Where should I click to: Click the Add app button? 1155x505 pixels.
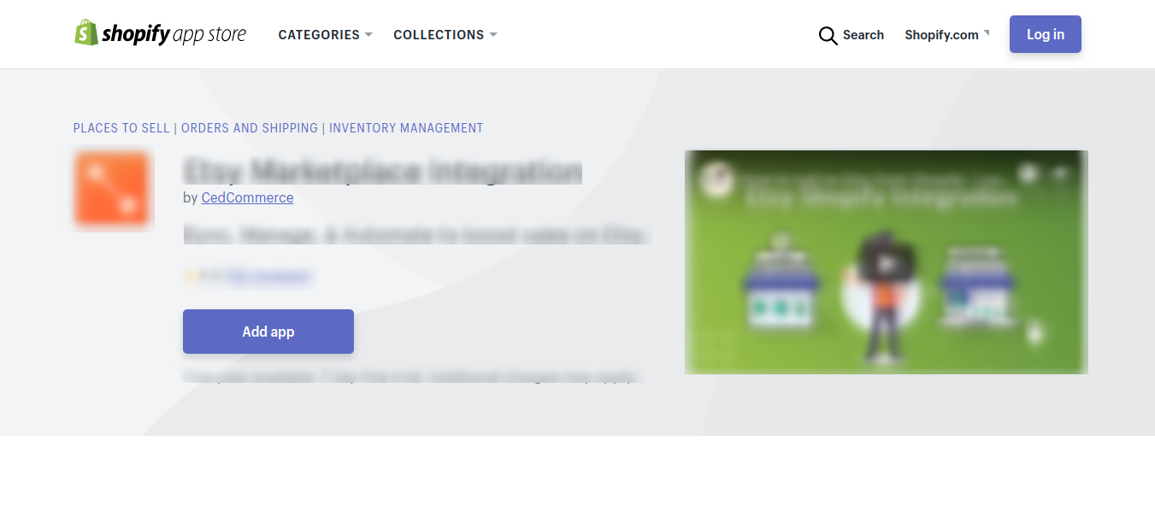click(x=268, y=332)
